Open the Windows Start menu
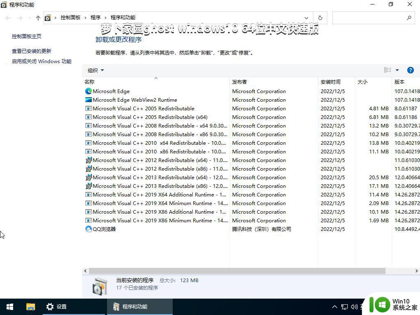Viewport: 420px width, 315px height. (x=10, y=307)
